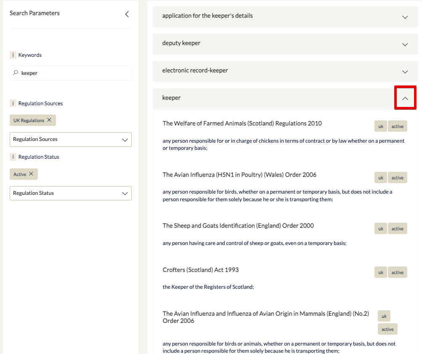Click uk tag for Crofters (Scotland) Act 1993
The width and height of the screenshot is (422, 354).
pyautogui.click(x=380, y=272)
